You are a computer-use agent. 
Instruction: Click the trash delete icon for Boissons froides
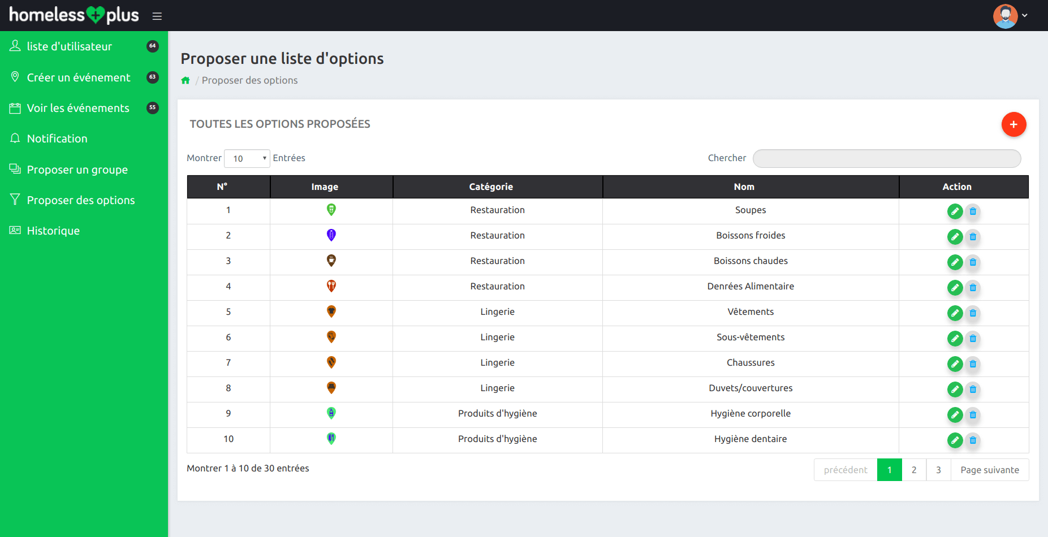click(x=973, y=237)
